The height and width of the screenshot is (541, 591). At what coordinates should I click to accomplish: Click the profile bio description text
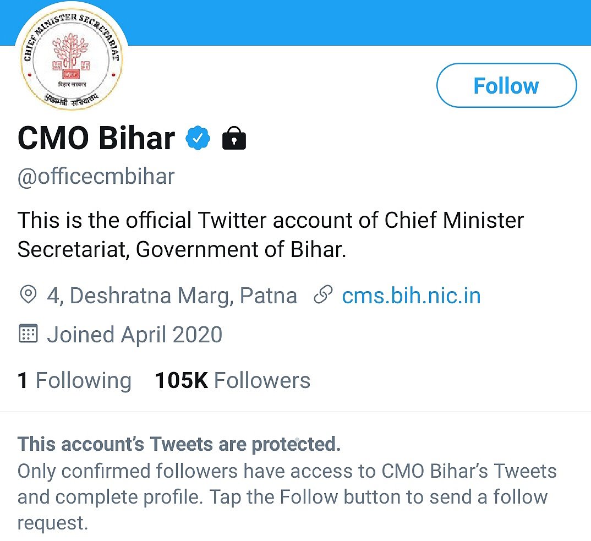[x=271, y=234]
